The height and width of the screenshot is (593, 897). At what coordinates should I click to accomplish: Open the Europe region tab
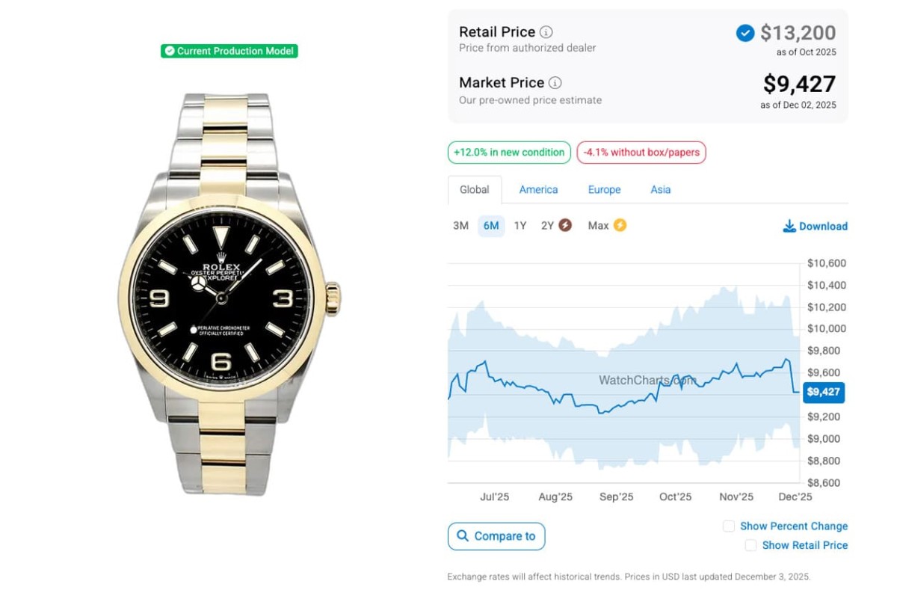[604, 190]
